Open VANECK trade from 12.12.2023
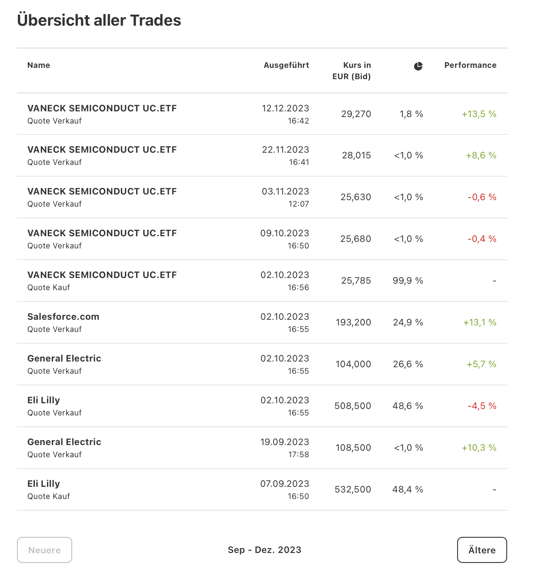 102,108
